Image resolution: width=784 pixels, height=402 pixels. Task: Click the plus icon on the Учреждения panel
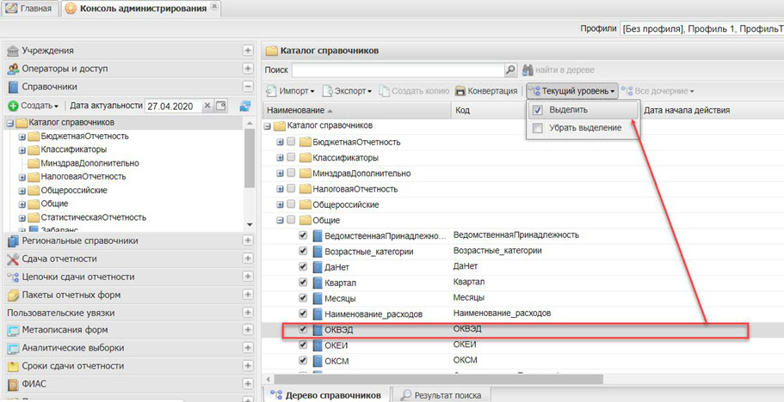click(x=248, y=51)
